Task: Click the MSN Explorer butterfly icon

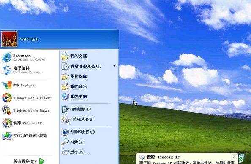Action: pyautogui.click(x=7, y=85)
